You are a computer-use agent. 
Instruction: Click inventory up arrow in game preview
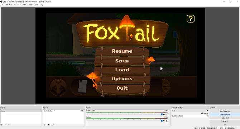click(x=166, y=83)
